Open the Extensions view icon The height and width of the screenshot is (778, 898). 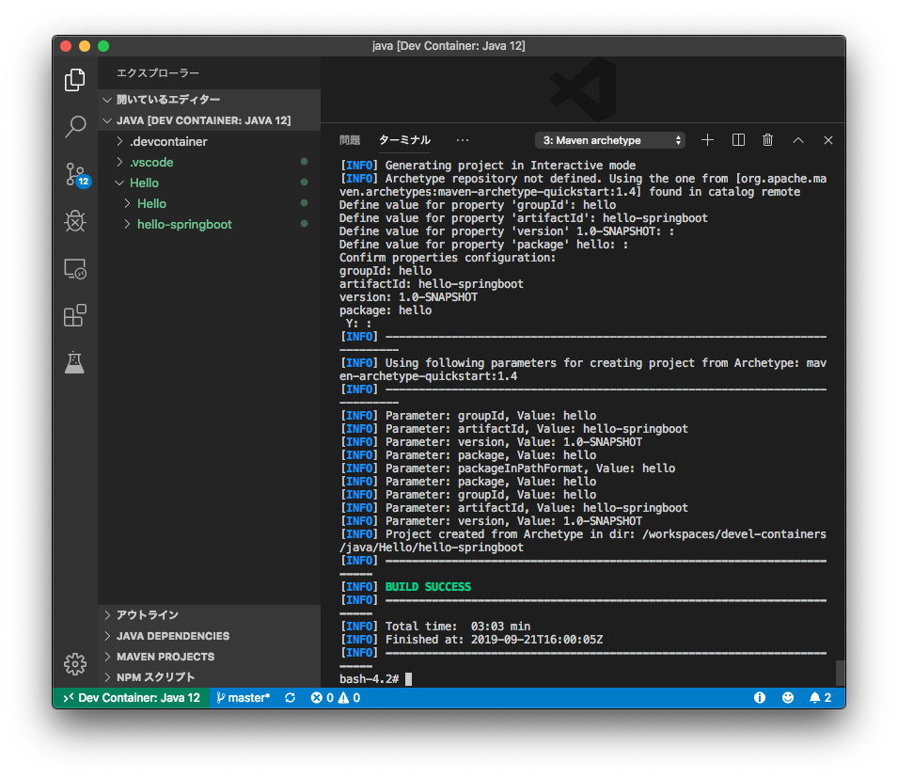coord(75,316)
